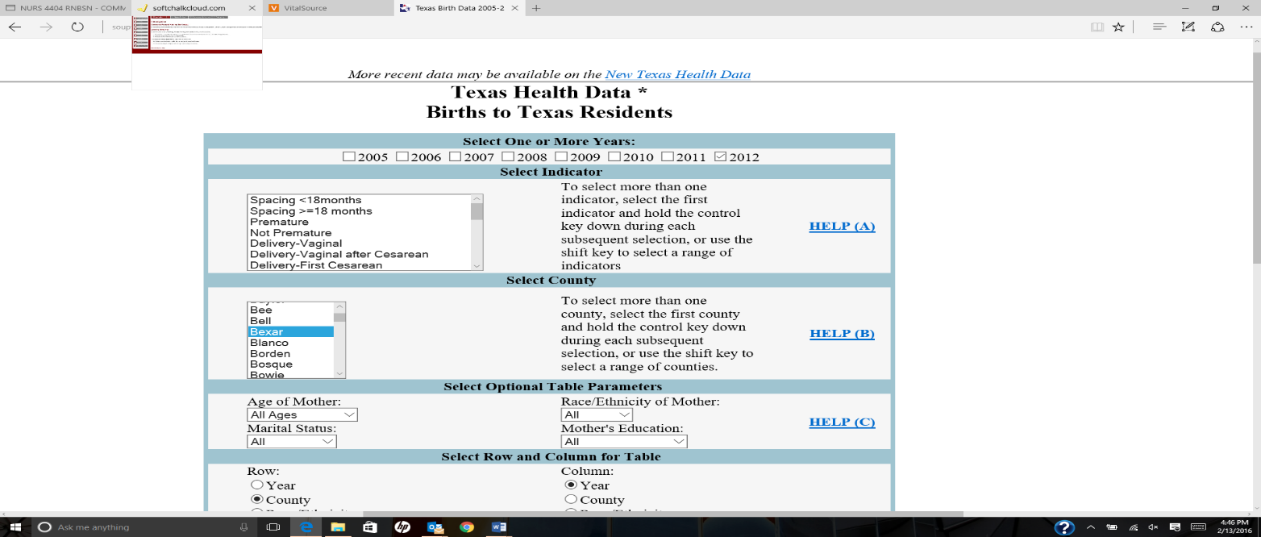Open the New Texas Health Data link

[677, 74]
